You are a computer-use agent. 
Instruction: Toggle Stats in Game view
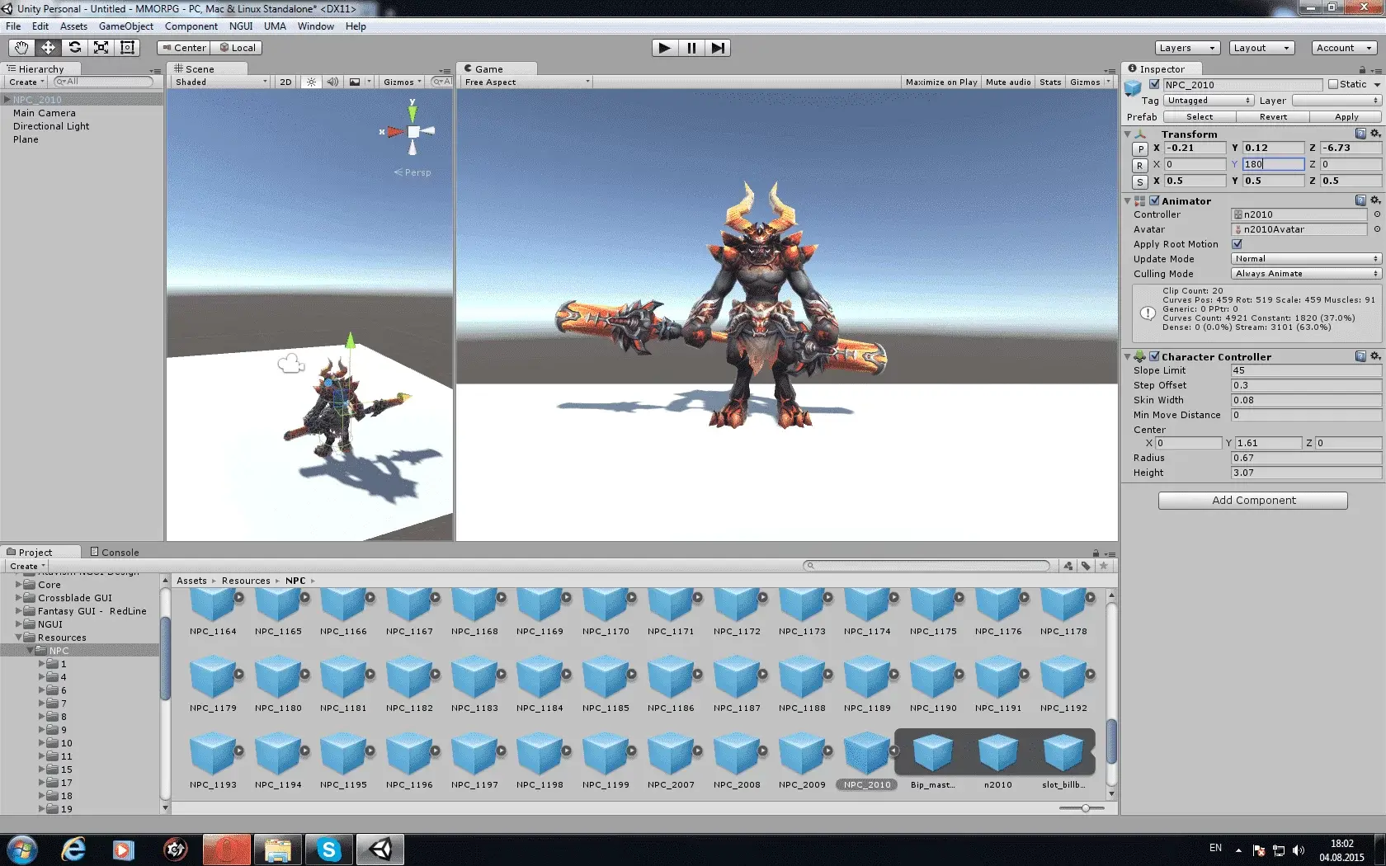pos(1050,82)
